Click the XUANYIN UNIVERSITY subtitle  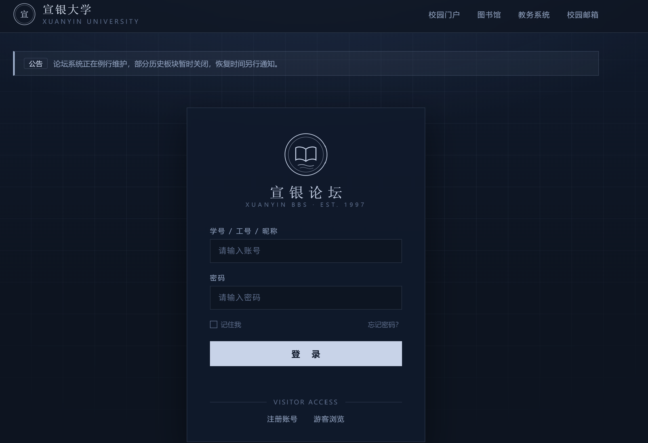pos(91,22)
